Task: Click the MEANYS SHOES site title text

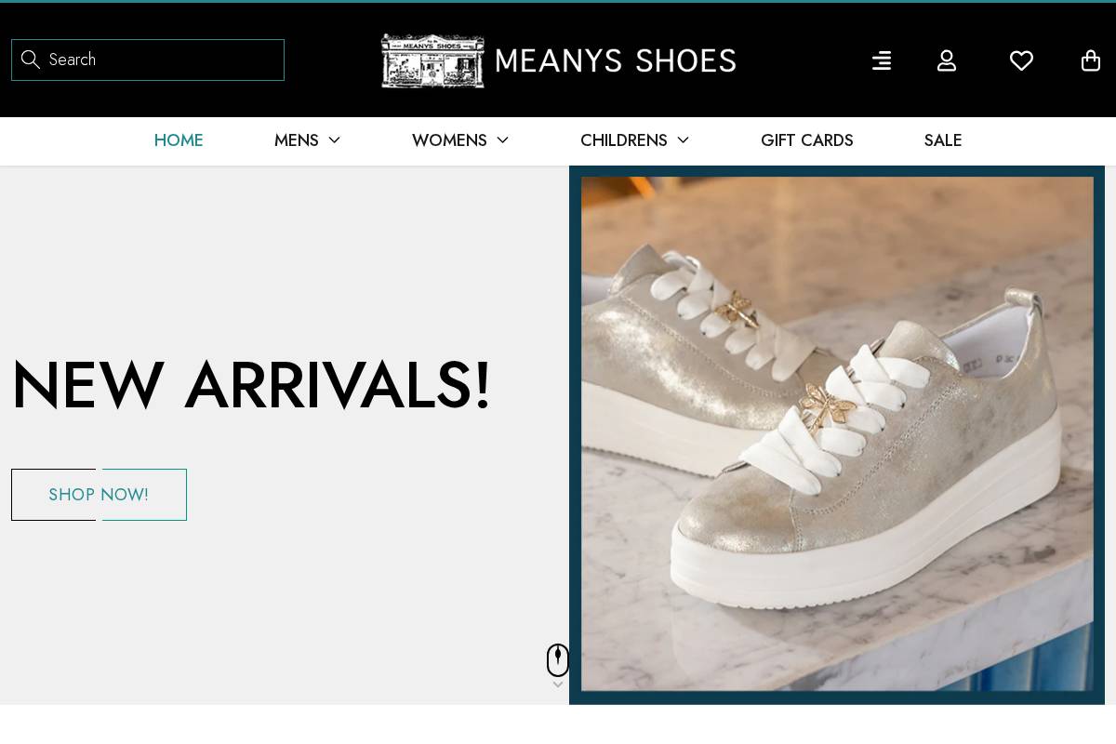Action: 616,60
